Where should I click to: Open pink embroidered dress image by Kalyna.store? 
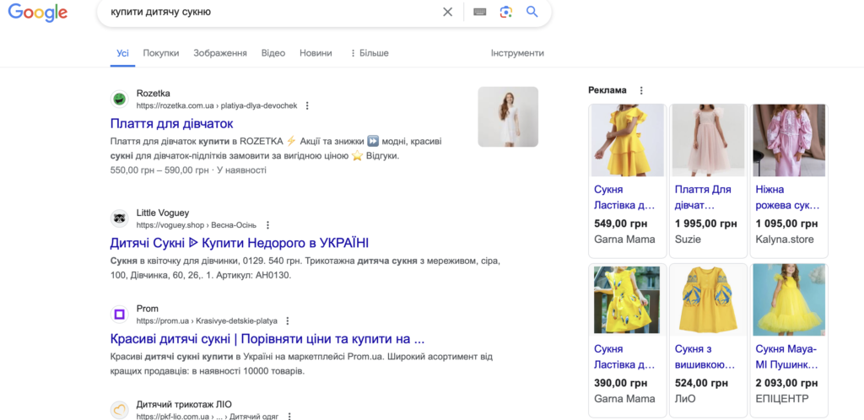(789, 140)
